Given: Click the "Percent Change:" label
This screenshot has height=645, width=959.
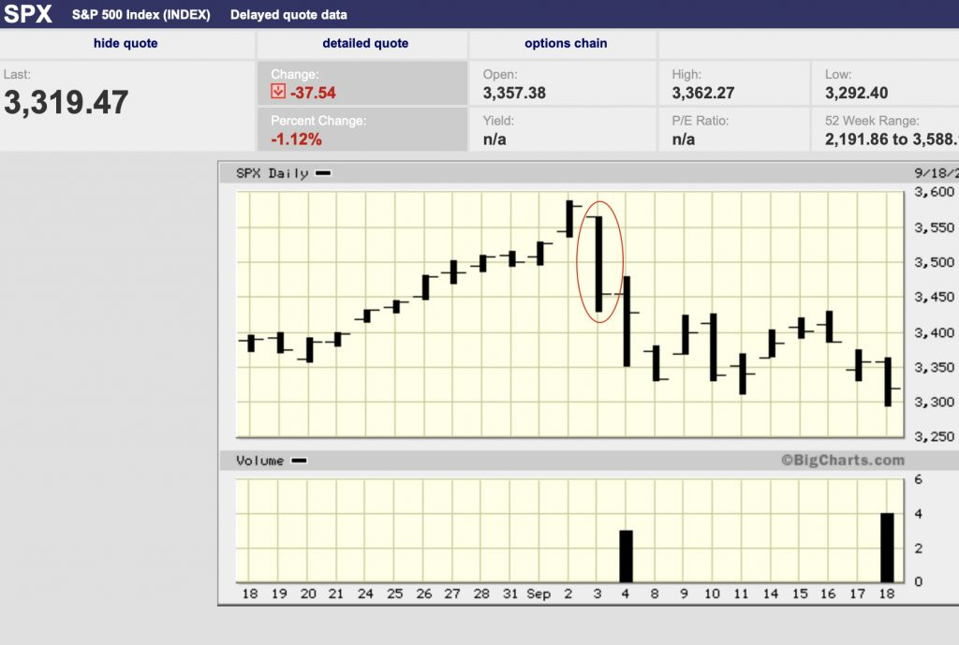Looking at the screenshot, I should [318, 121].
